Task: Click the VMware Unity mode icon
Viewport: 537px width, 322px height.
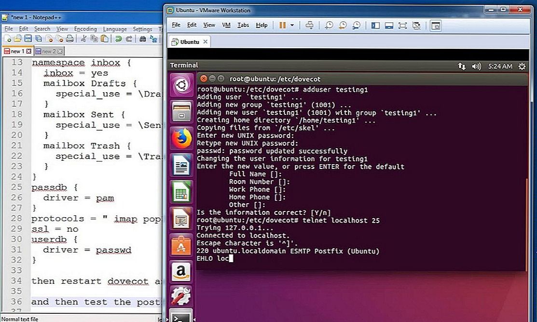Action: [x=416, y=26]
